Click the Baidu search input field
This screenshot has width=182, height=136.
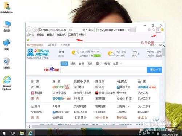point(104,70)
